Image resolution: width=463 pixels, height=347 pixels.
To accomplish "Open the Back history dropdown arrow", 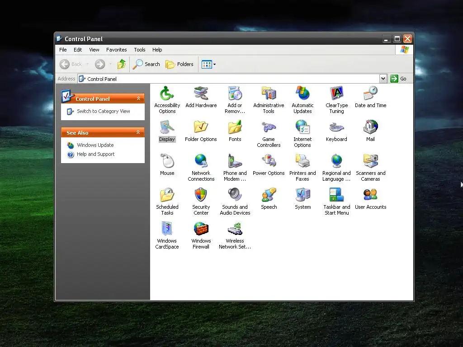I will pos(87,64).
